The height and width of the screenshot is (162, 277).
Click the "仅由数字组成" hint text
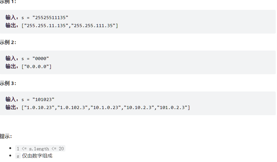(x=37, y=156)
